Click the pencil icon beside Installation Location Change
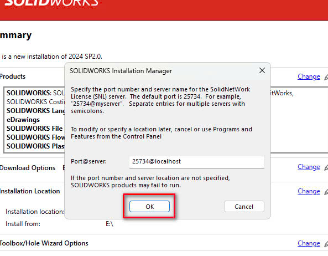Image resolution: width=328 pixels, height=256 pixels. [x=326, y=192]
